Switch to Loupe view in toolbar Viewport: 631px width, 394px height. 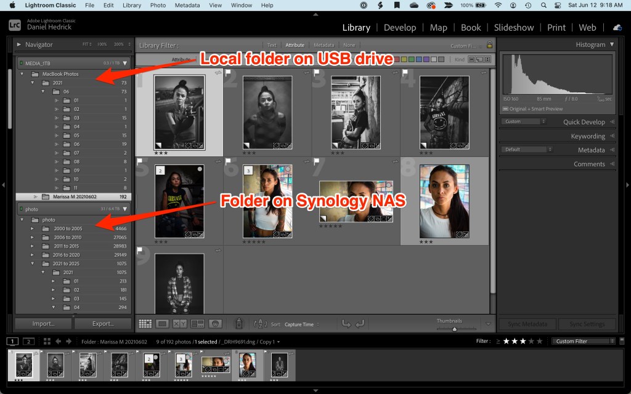tap(163, 324)
